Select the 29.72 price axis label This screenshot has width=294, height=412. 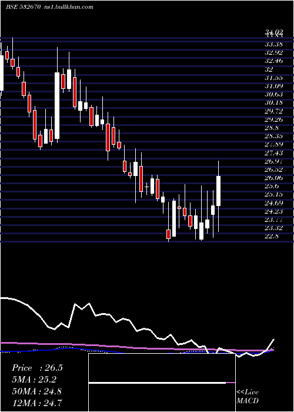click(x=274, y=111)
